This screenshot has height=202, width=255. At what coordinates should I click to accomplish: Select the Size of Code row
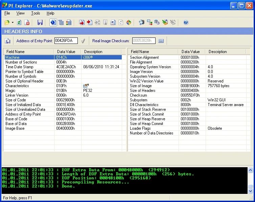(63, 100)
